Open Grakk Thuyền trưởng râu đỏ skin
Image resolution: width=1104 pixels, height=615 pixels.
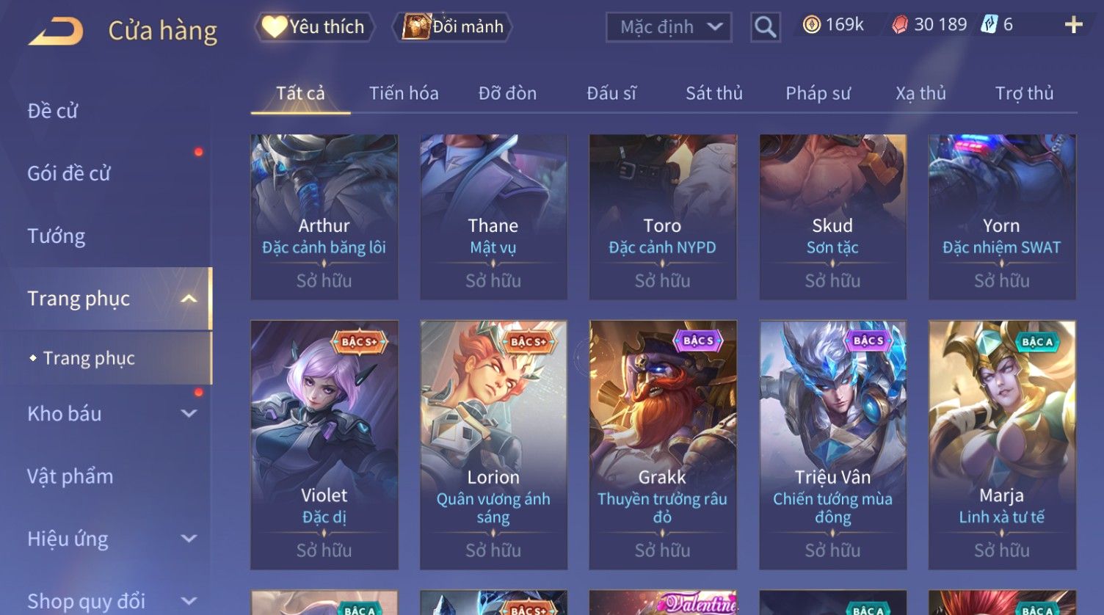663,445
